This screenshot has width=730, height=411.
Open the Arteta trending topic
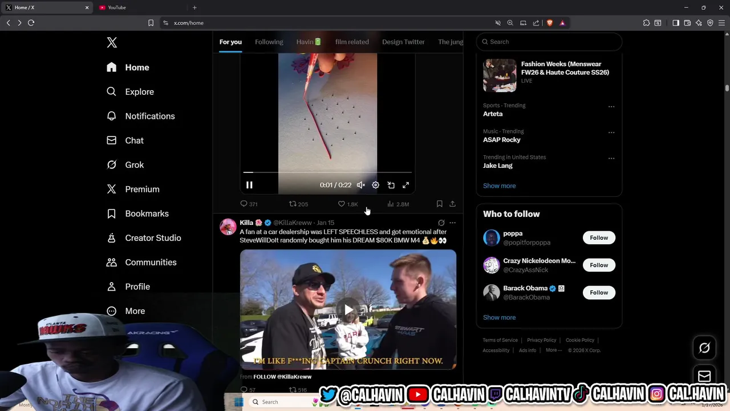[493, 114]
